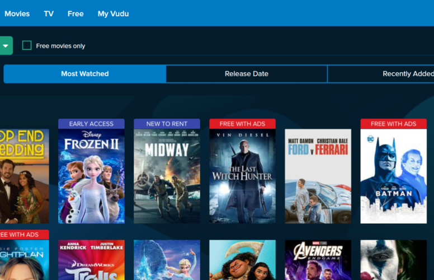Open the Movies menu
Viewport: 434px width, 280px height.
pos(17,13)
